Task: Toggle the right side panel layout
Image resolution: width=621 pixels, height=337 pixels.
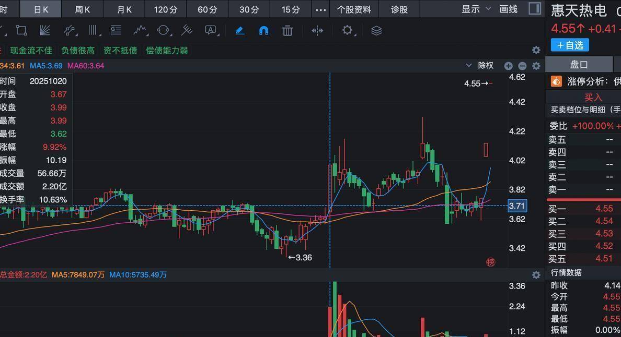Action: 535,9
